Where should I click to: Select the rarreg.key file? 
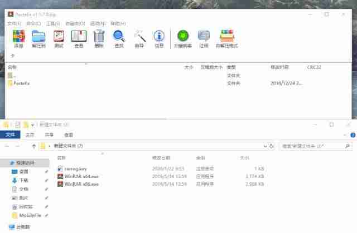click(x=161, y=168)
